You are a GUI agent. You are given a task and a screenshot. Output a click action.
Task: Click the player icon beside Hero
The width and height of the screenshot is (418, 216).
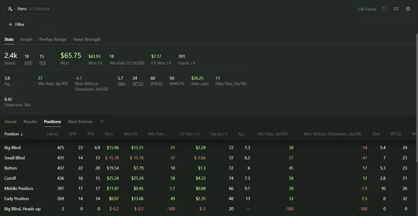point(10,9)
